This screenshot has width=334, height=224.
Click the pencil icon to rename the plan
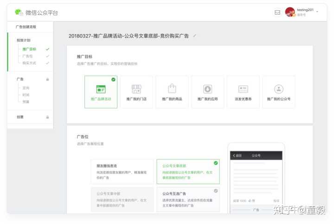tap(194, 36)
